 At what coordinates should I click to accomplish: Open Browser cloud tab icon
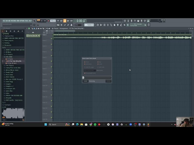(x=18, y=31)
